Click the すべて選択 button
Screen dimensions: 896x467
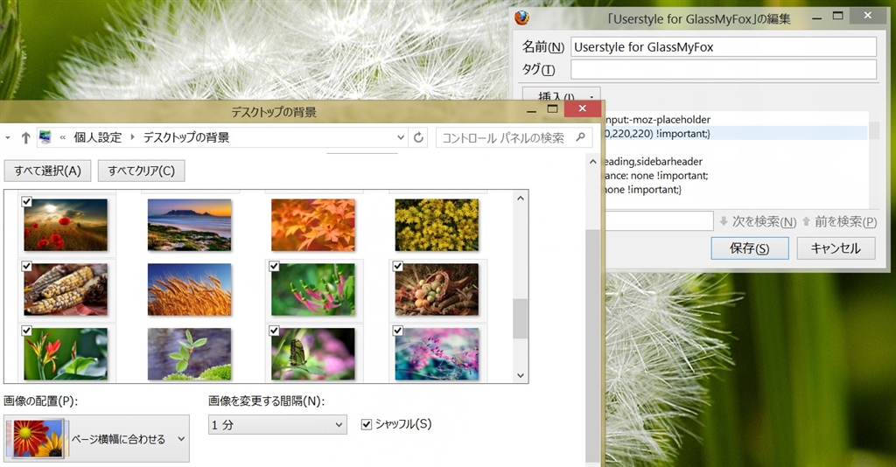47,171
